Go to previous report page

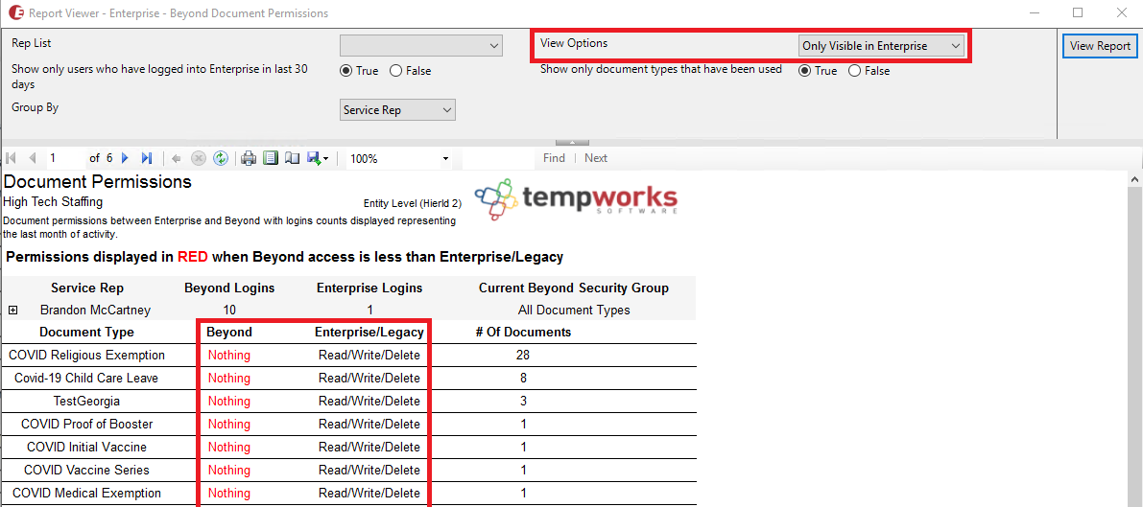pos(32,158)
